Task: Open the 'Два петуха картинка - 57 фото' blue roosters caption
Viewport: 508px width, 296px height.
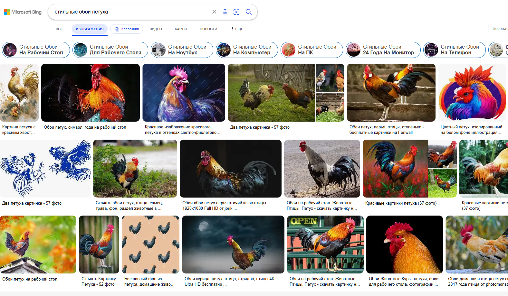Action: [32, 203]
